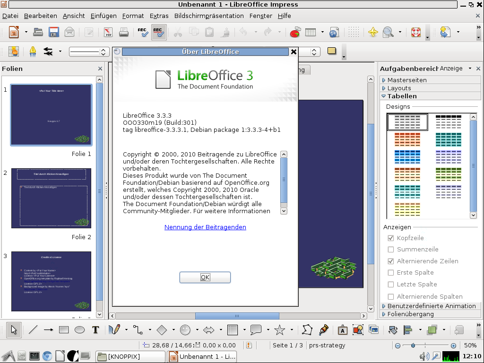
Task: Confirm the About dialog with OK
Action: 205,277
